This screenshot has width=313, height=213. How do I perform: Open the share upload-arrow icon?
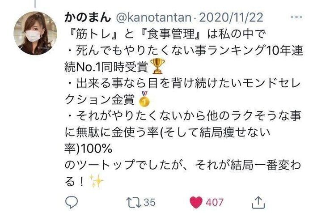[258, 202]
